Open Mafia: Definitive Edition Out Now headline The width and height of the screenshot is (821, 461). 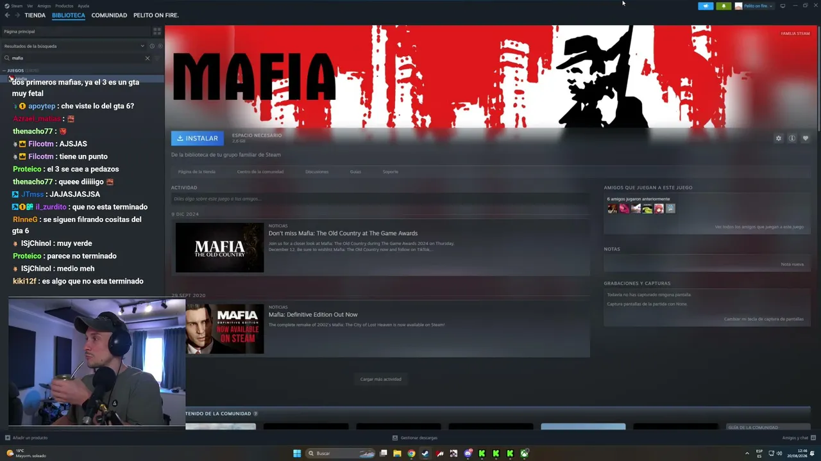[x=313, y=314]
